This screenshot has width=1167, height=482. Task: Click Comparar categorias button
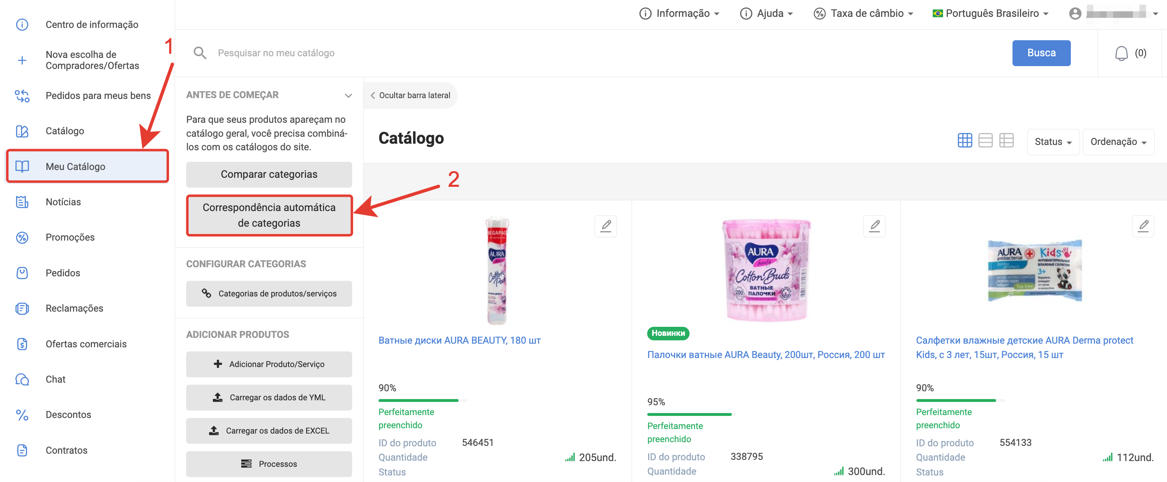[269, 175]
